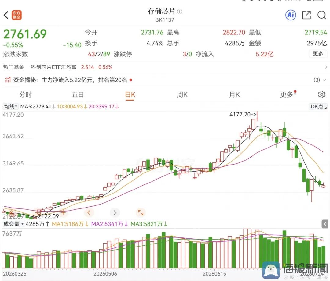Switch to the 五日 tab
This screenshot has width=330, height=281.
pos(78,95)
